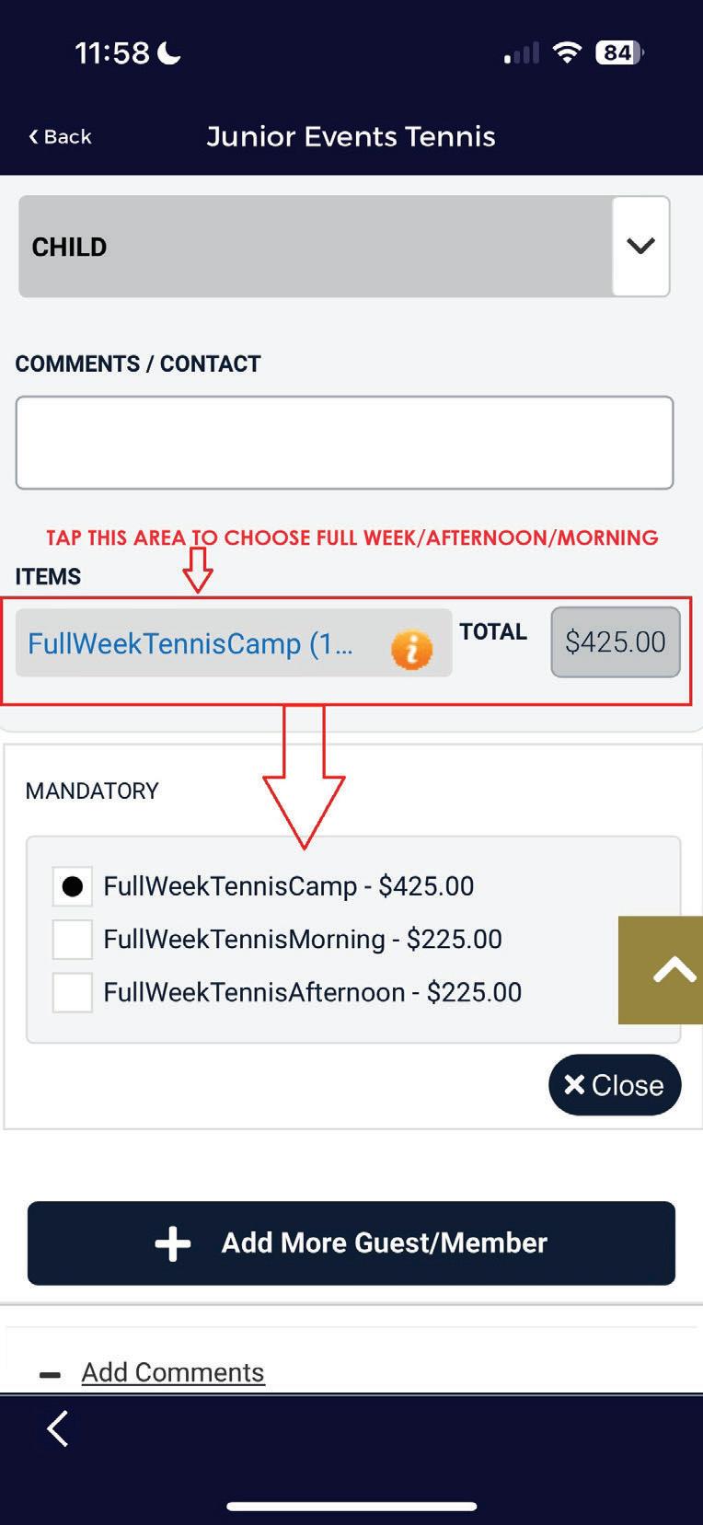
Task: Open the Add Comments link
Action: (x=173, y=1372)
